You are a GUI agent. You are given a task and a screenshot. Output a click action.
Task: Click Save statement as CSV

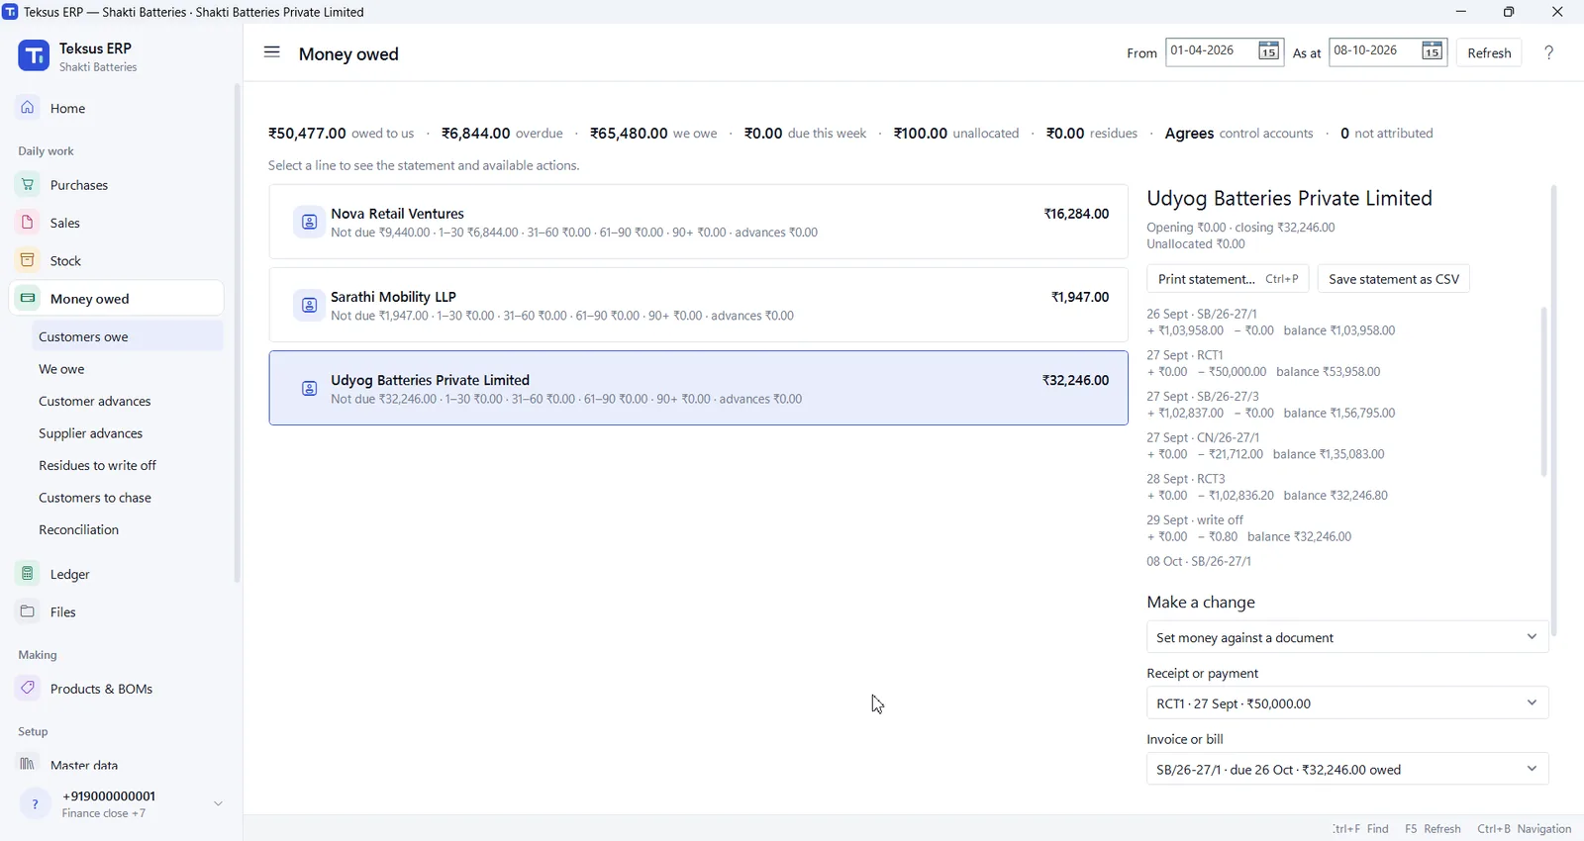[1394, 279]
